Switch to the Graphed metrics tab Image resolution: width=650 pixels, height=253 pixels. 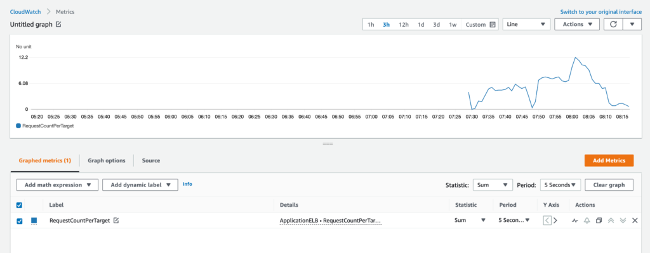tap(45, 160)
